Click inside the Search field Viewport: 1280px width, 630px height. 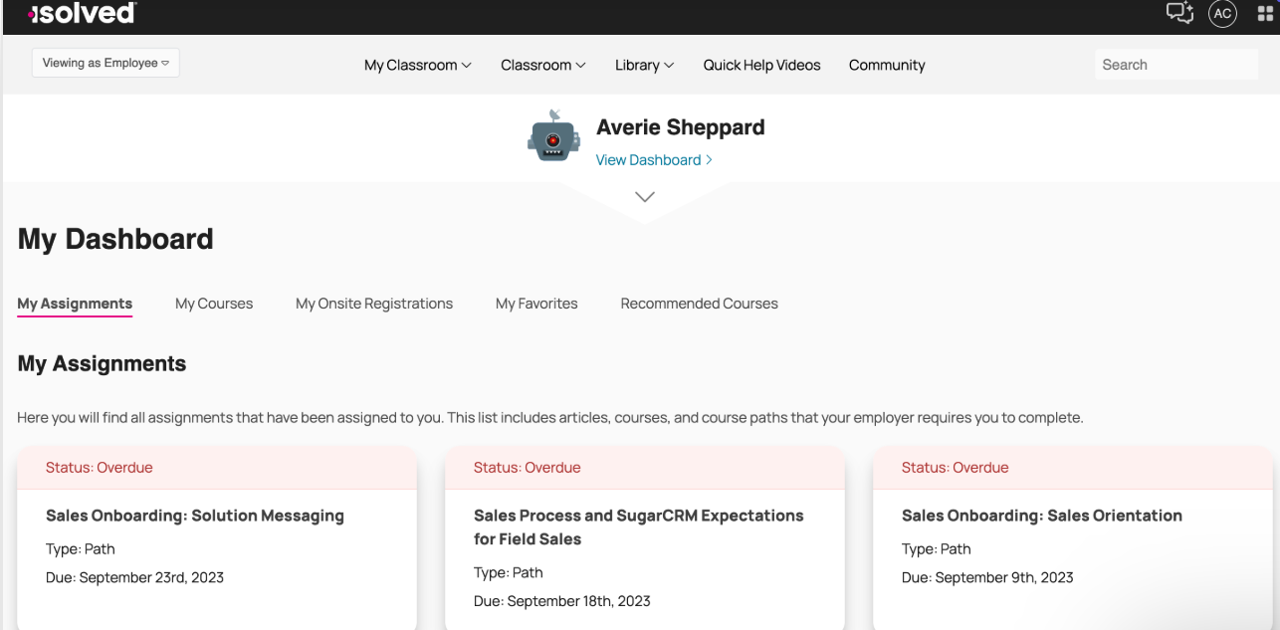[1175, 64]
